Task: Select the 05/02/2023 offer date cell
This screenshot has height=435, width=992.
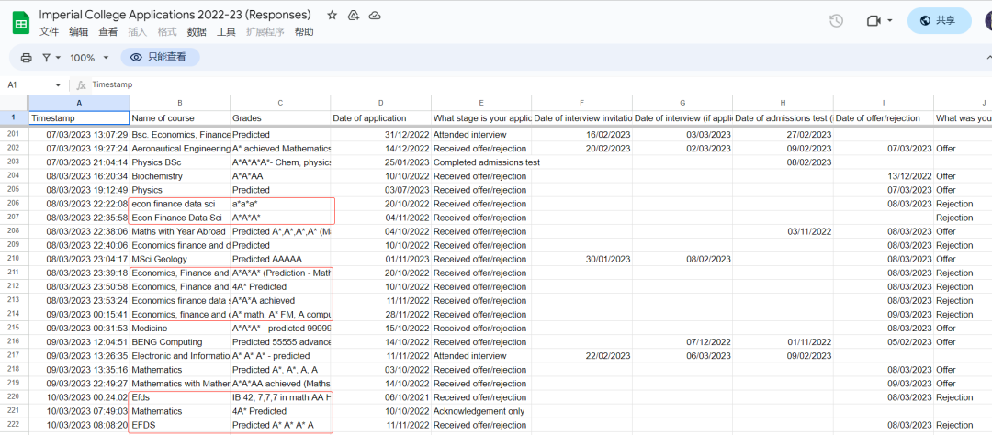Action: [884, 342]
